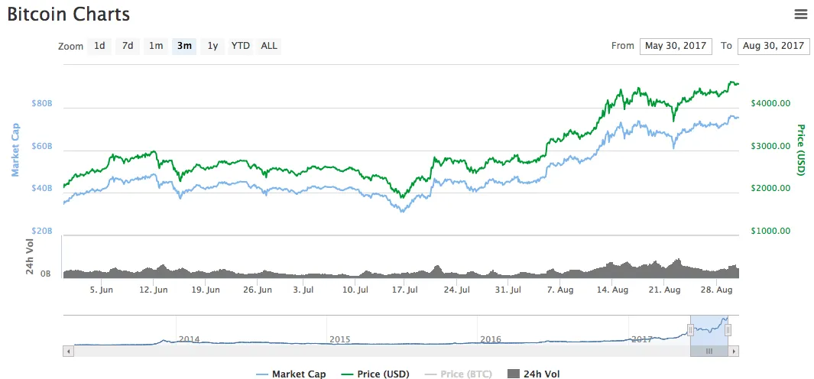Click the 5. Jun date label
814x379 pixels.
click(x=102, y=290)
